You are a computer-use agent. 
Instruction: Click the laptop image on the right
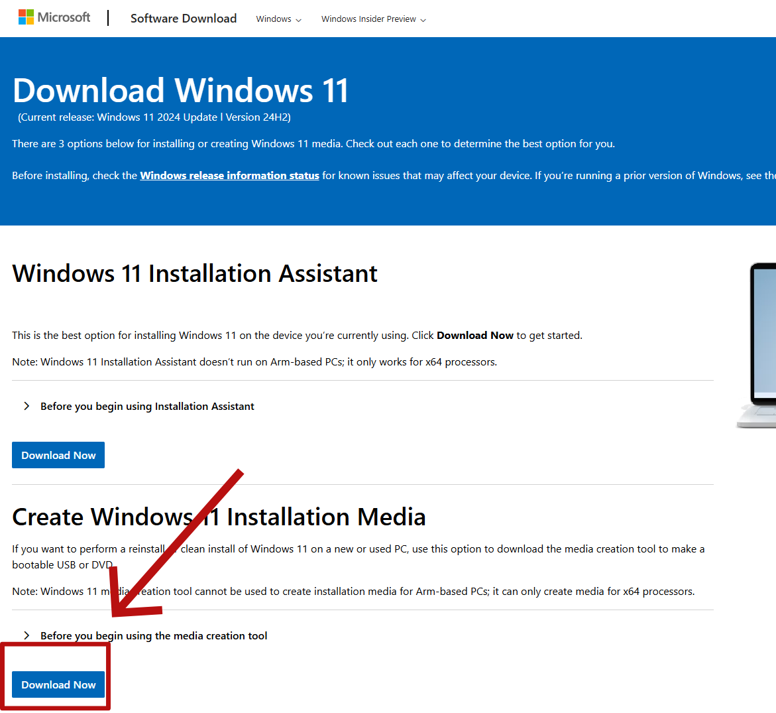point(759,345)
